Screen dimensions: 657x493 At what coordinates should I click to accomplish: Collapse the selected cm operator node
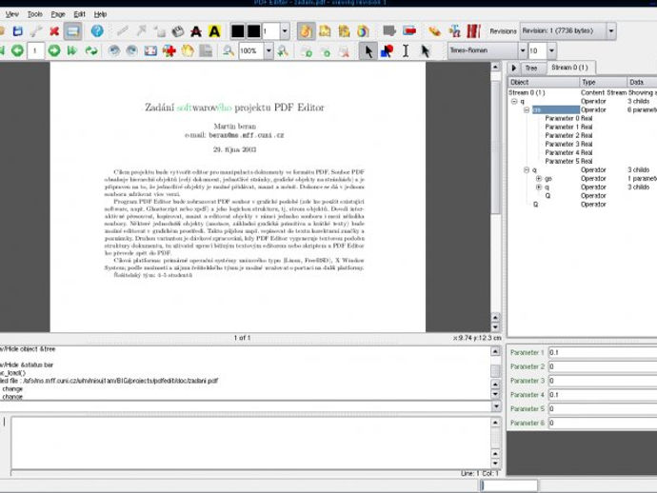coord(527,109)
